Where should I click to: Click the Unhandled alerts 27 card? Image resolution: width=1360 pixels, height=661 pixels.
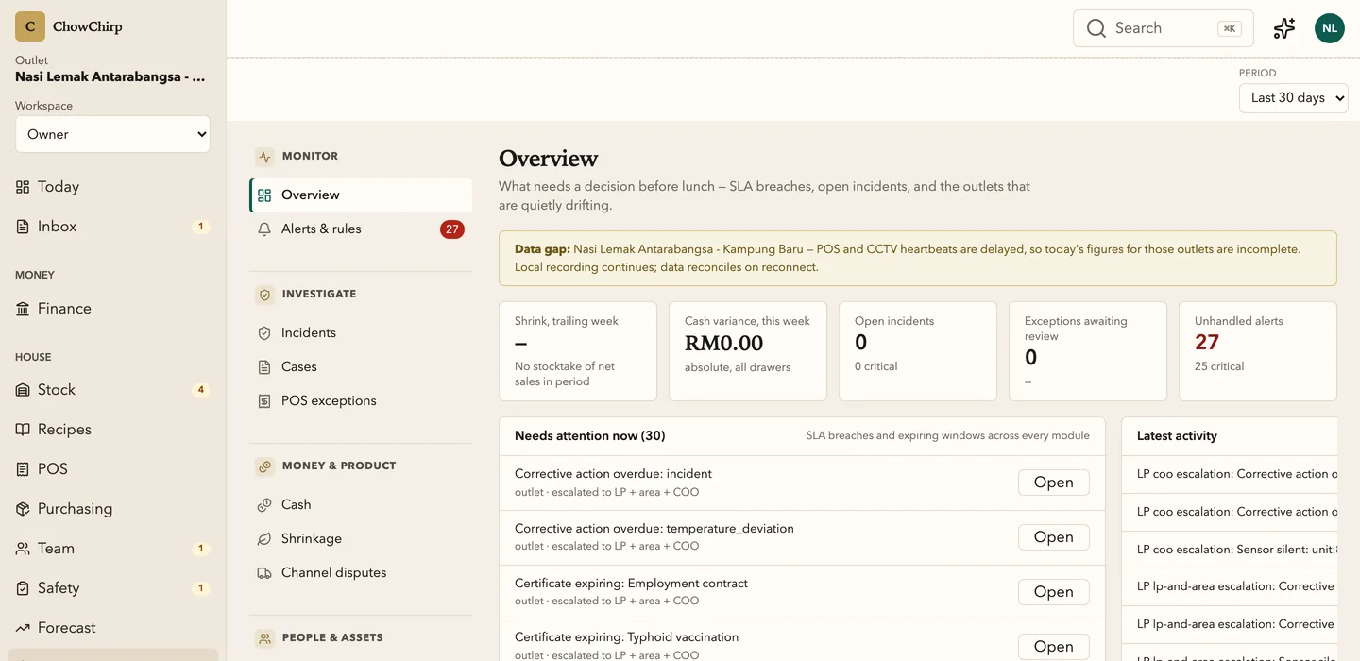point(1258,351)
